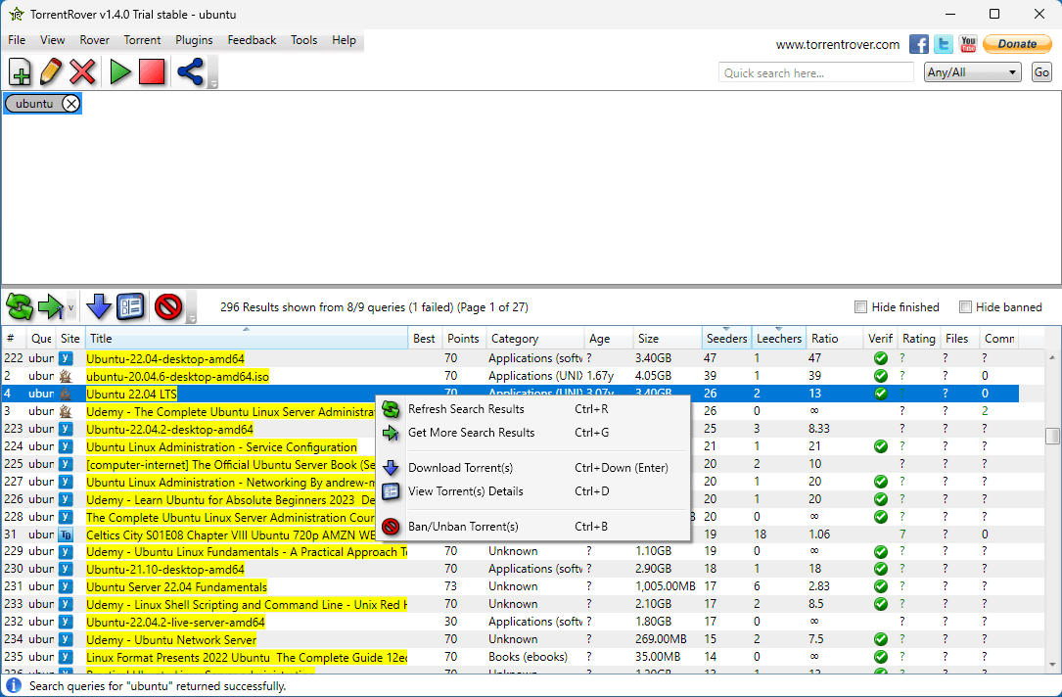Sort by the Age column header
Screen dimensions: 1062x697
click(x=608, y=338)
